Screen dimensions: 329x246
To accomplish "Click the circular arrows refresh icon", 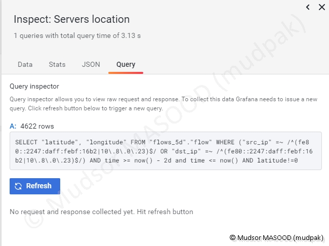I will pyautogui.click(x=18, y=186).
